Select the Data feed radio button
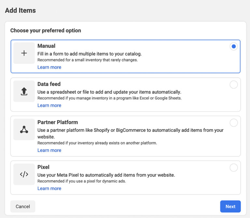 (233, 85)
